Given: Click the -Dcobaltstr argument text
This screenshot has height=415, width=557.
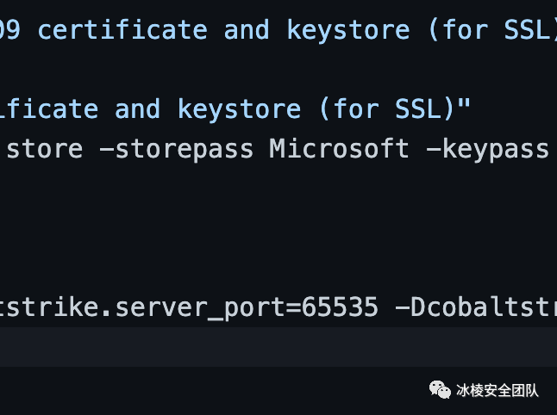Looking at the screenshot, I should point(476,307).
